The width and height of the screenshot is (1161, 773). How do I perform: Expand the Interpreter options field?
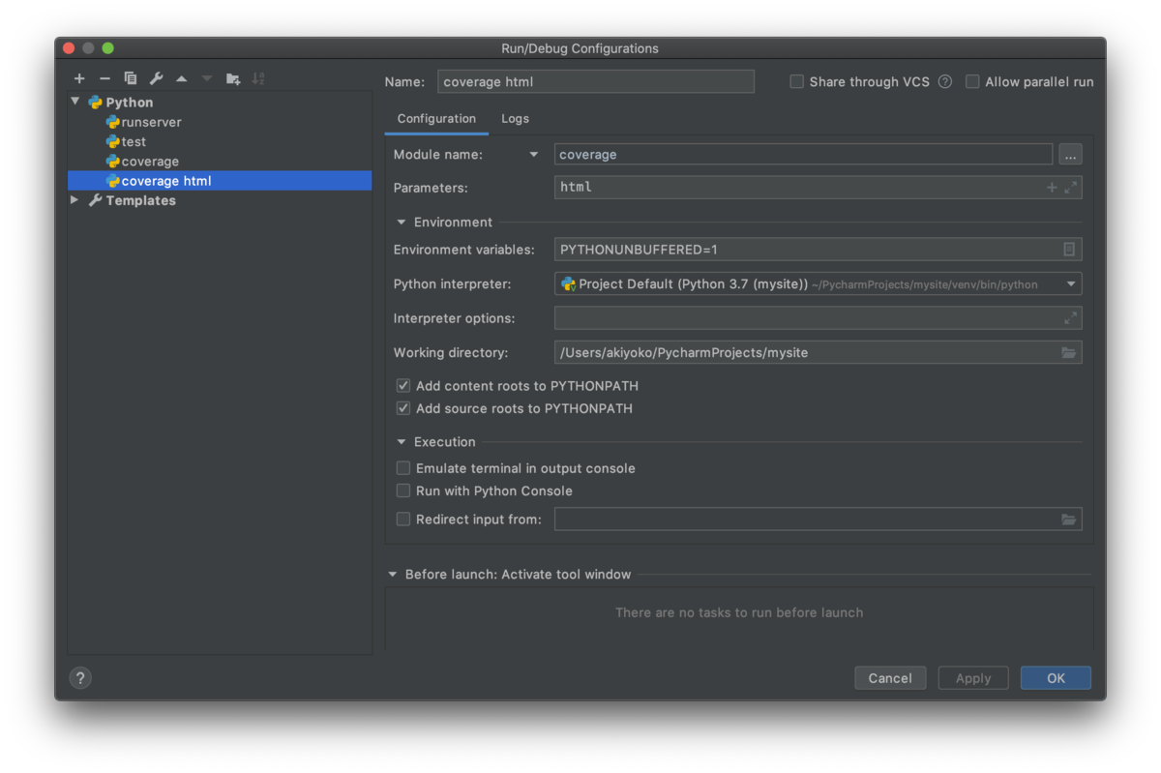1071,317
